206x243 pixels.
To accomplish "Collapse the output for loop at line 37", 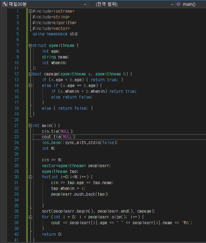I will [30, 217].
